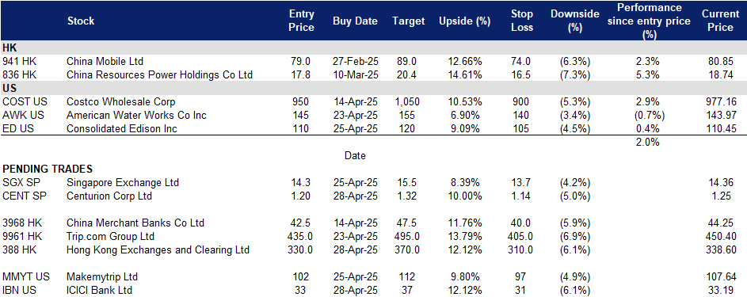
Task: Click the Current Price column header
Action: (x=720, y=21)
